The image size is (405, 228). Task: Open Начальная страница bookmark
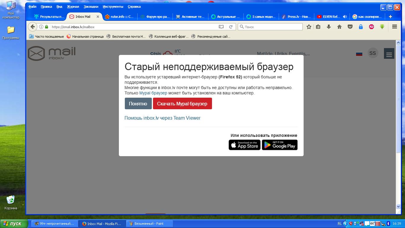pyautogui.click(x=85, y=37)
